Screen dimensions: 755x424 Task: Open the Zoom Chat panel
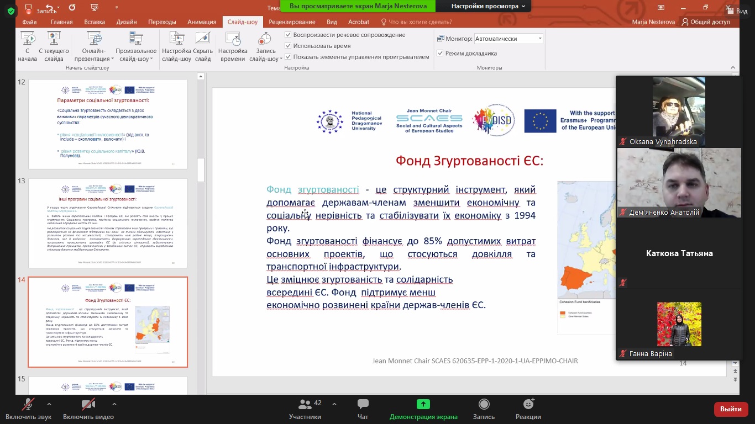pos(363,409)
